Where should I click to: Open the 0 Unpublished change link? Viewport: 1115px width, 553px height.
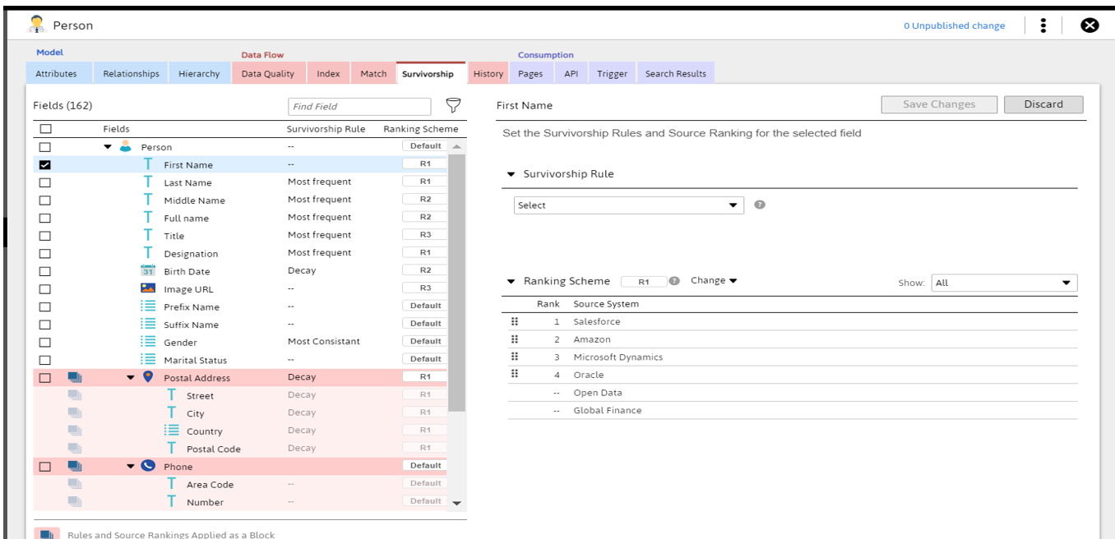954,25
